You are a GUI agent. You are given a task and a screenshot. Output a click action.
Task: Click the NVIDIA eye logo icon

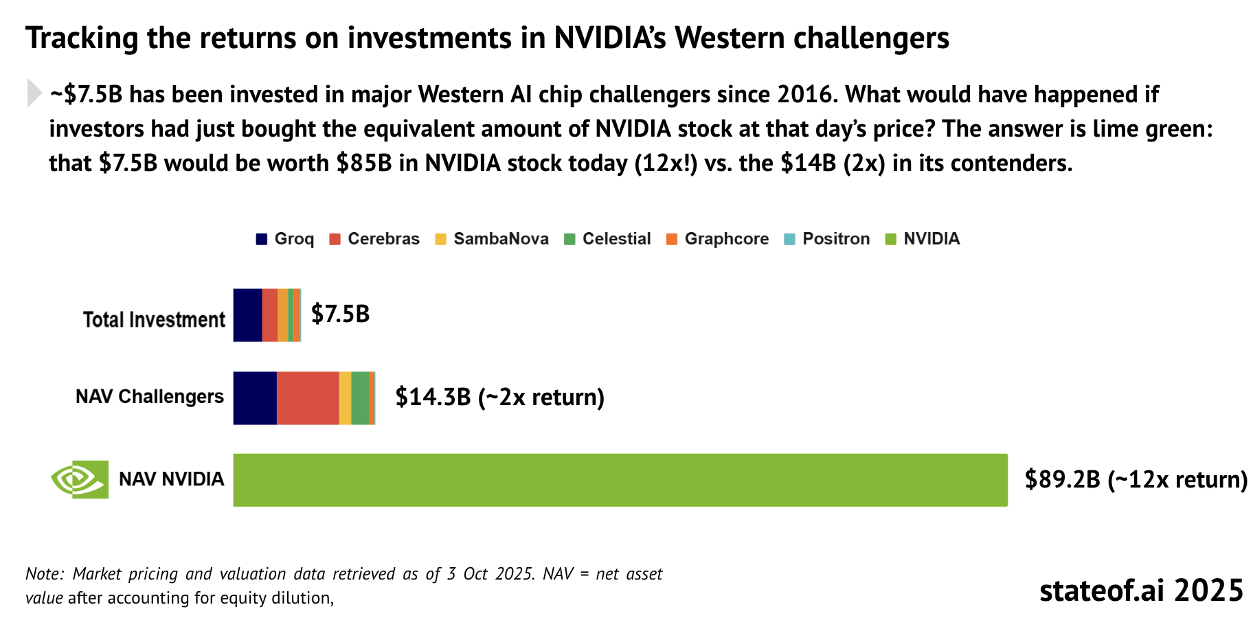80,479
